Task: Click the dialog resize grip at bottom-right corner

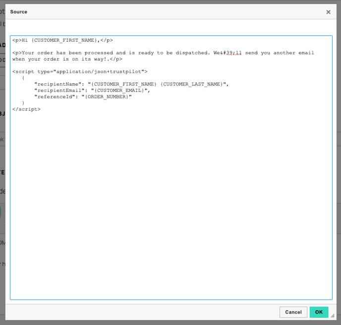Action: [x=332, y=316]
